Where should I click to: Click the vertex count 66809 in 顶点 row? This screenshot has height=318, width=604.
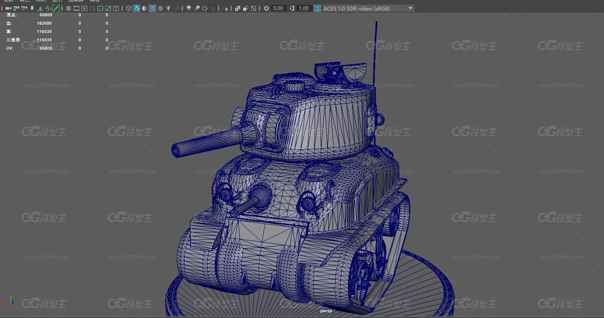(46, 15)
